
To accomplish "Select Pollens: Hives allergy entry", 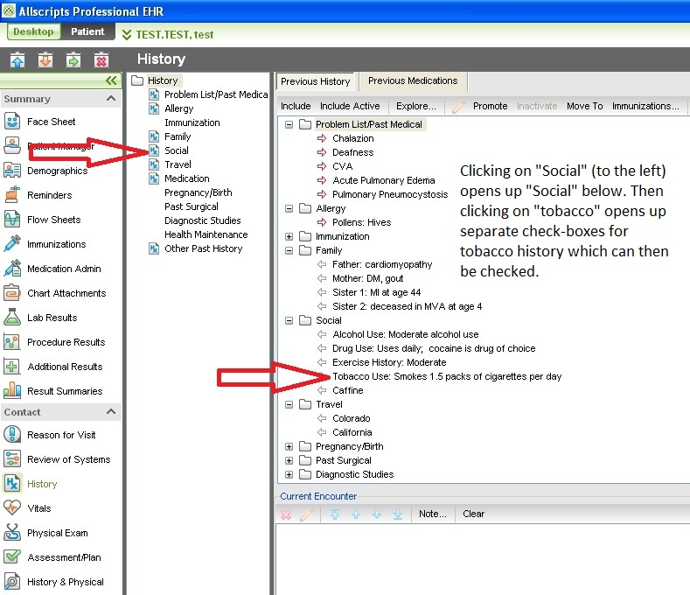I will (x=362, y=222).
